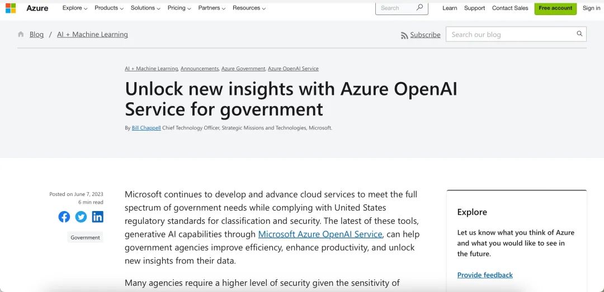Viewport: 604px width, 292px height.
Task: Open the Solutions dropdown
Action: point(145,8)
